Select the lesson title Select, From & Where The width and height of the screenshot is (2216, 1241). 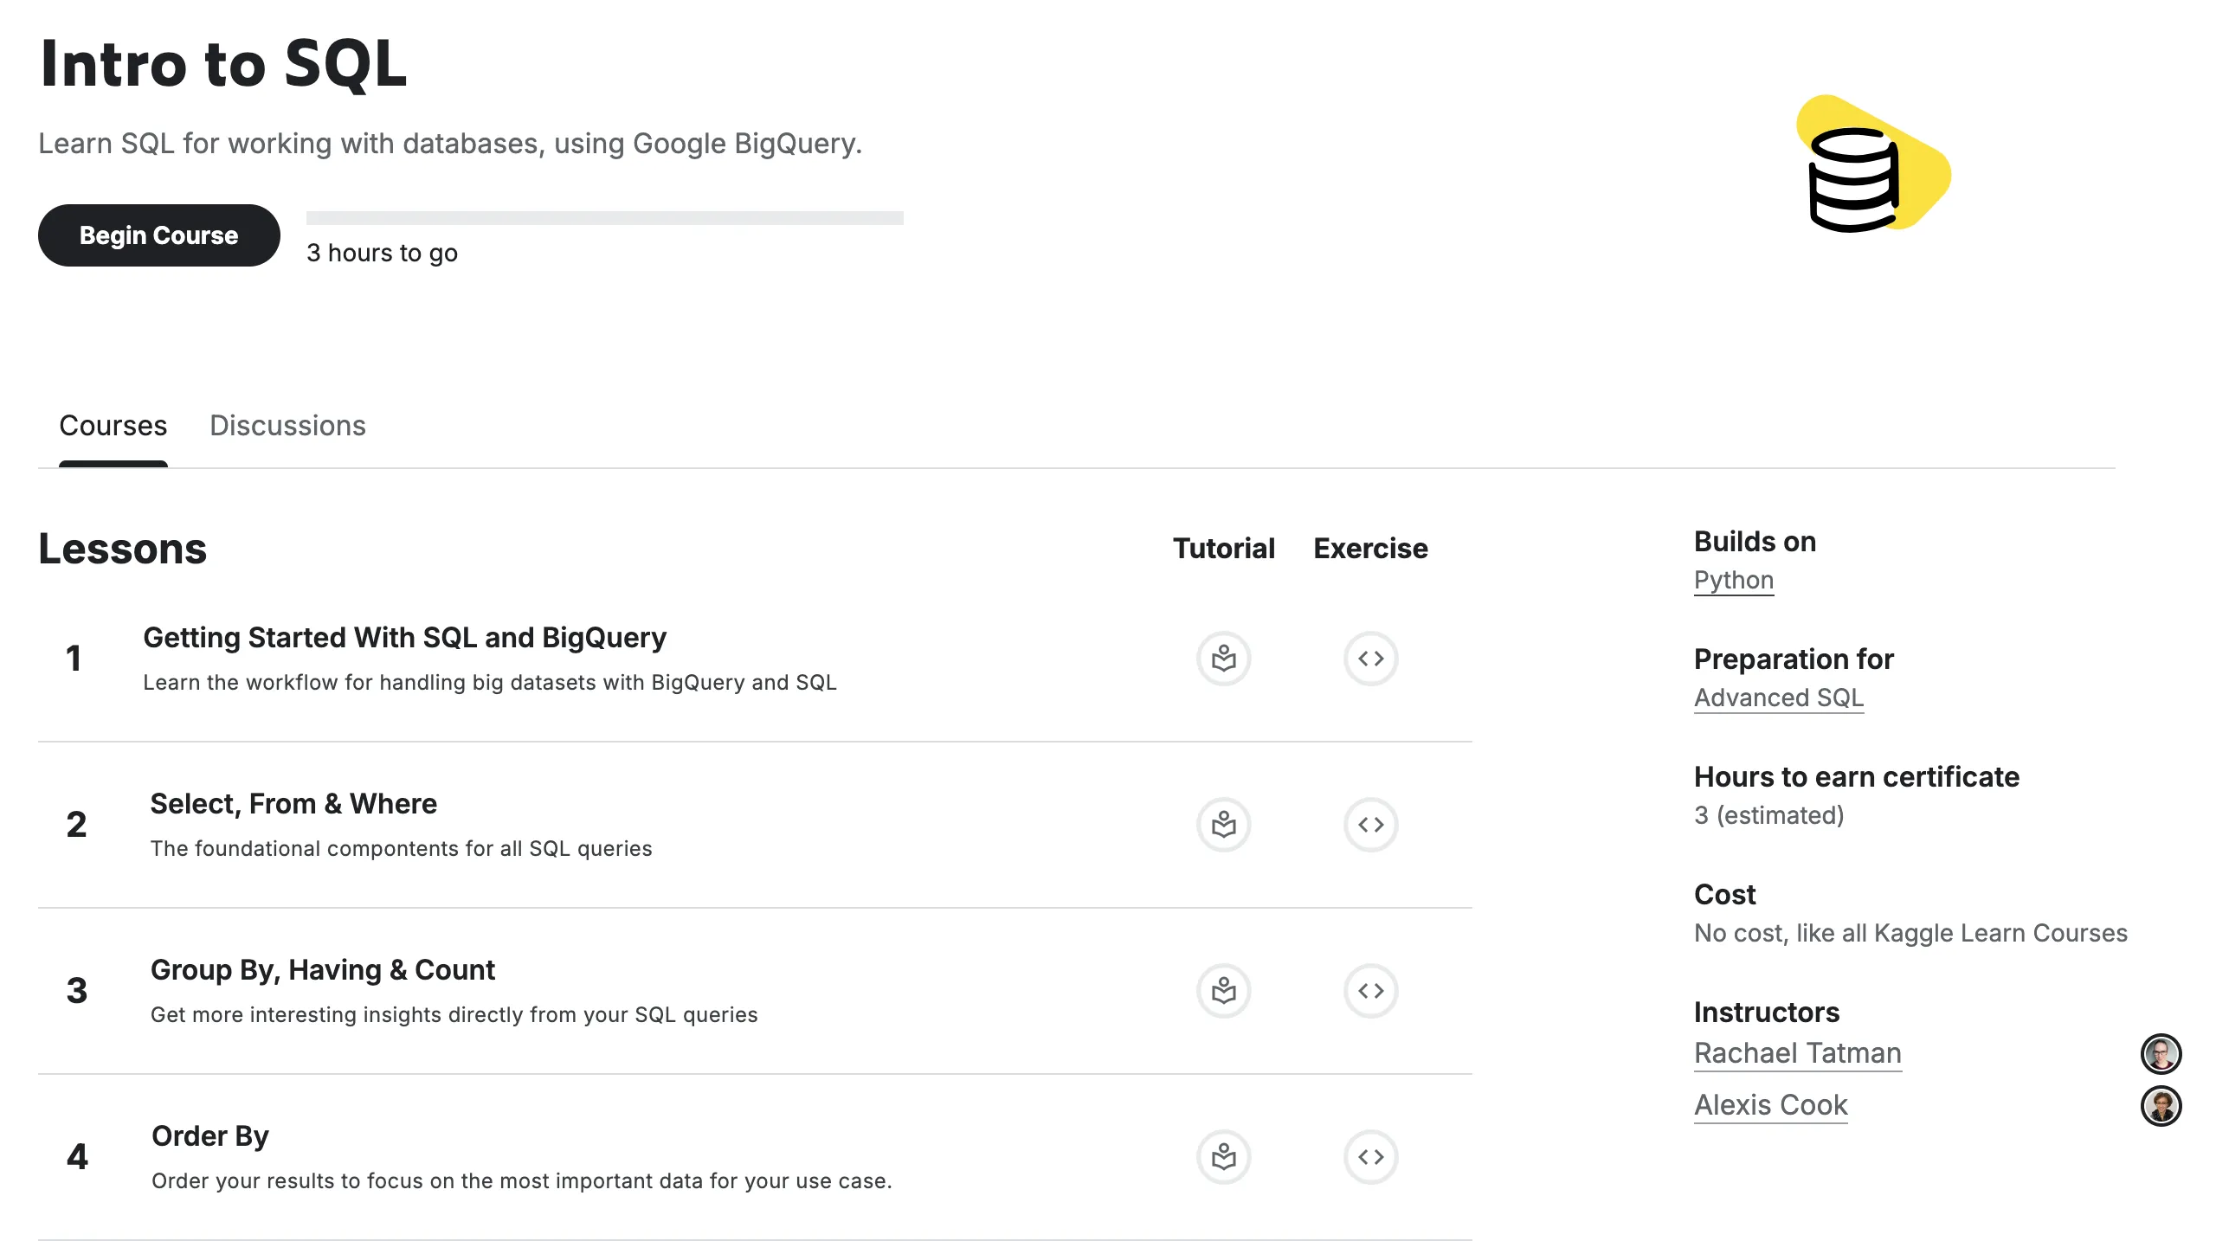point(293,803)
